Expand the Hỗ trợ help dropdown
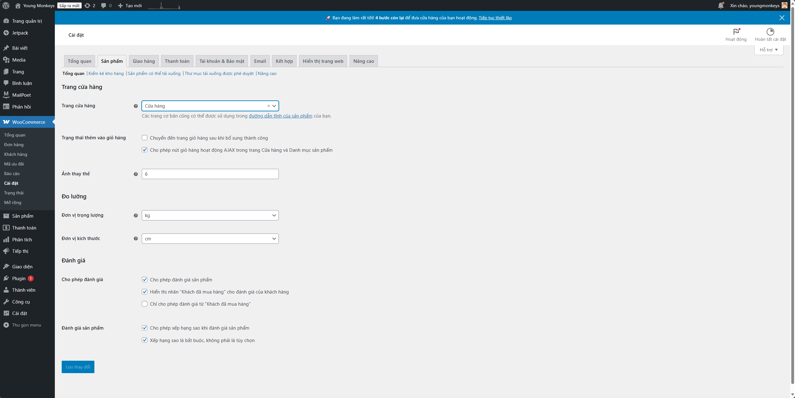795x398 pixels. pos(769,50)
